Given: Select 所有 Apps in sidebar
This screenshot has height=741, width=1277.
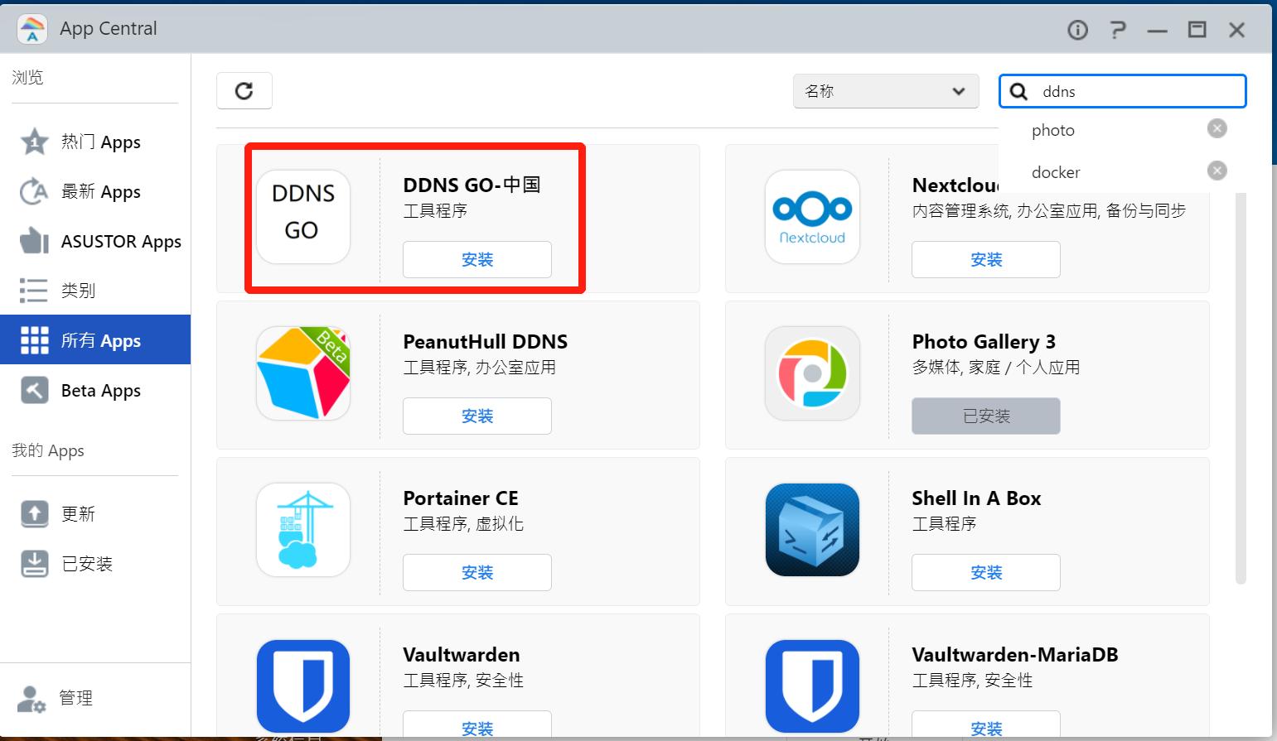Looking at the screenshot, I should [95, 340].
